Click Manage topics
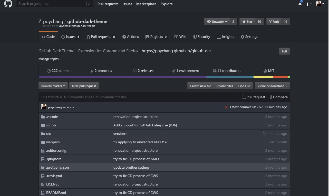This screenshot has height=196, width=329. (x=49, y=59)
